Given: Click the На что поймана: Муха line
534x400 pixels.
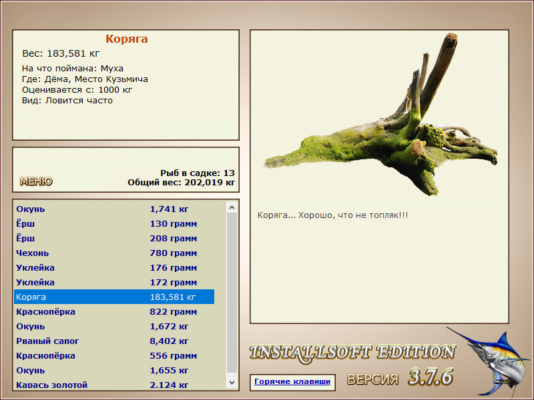Looking at the screenshot, I should point(73,69).
